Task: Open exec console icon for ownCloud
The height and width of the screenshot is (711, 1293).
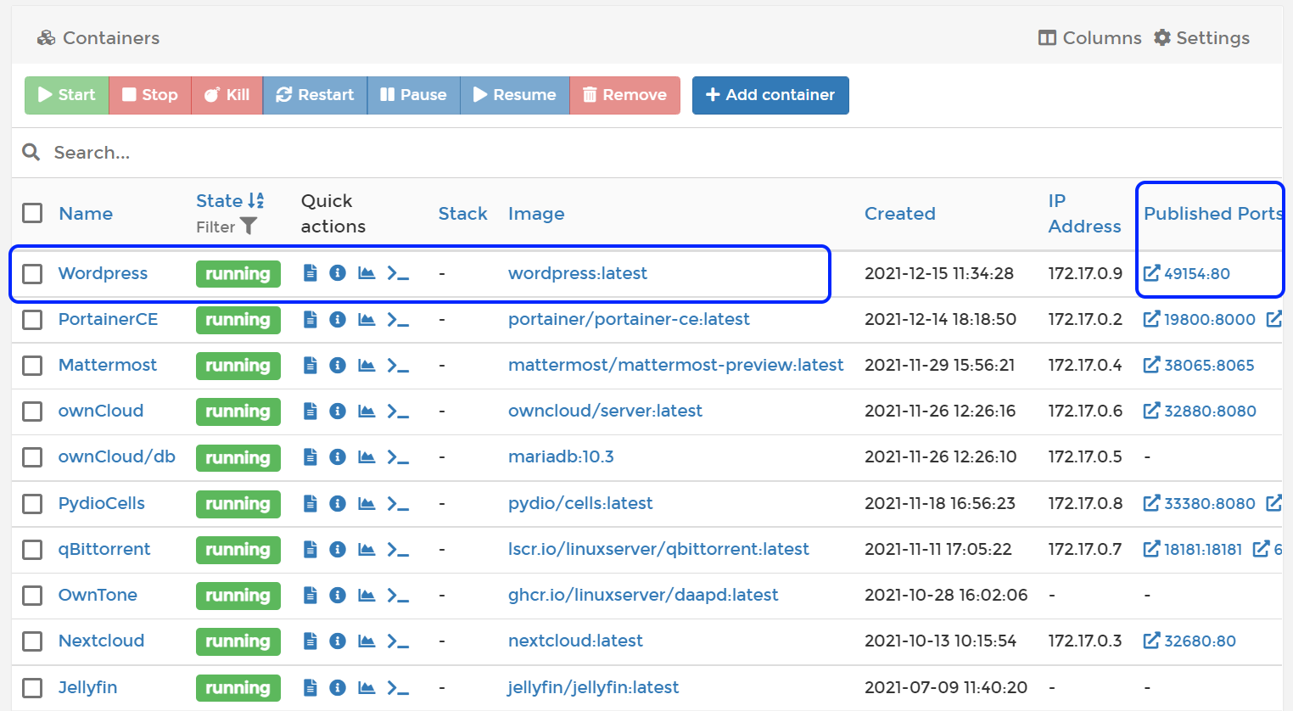Action: pyautogui.click(x=398, y=411)
